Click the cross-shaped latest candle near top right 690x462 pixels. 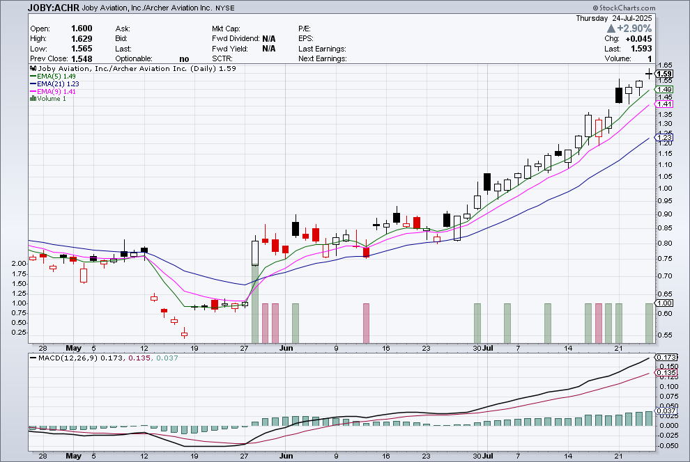coord(649,74)
